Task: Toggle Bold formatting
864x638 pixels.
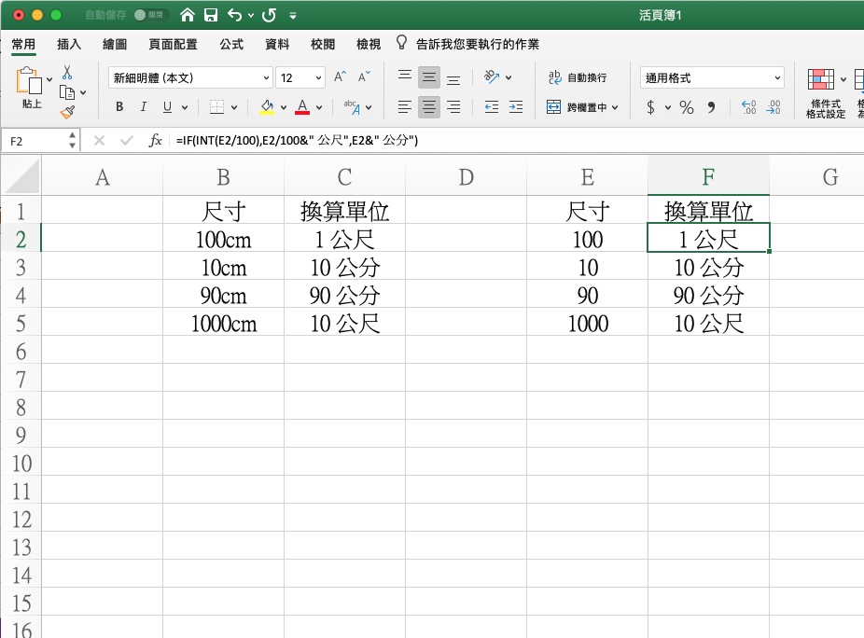Action: [119, 107]
